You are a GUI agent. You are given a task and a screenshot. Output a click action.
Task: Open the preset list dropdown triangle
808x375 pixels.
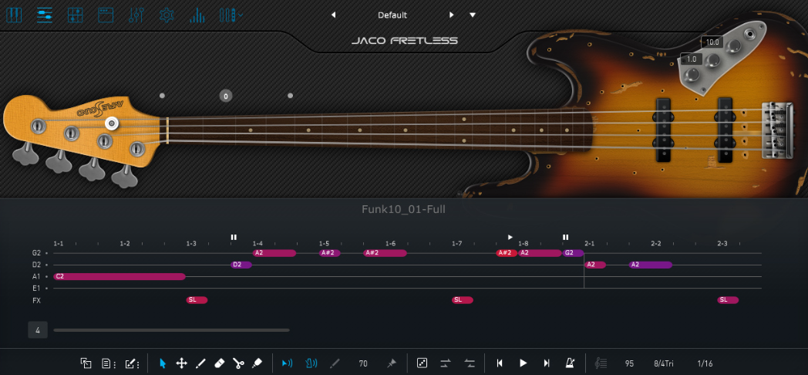click(x=473, y=15)
